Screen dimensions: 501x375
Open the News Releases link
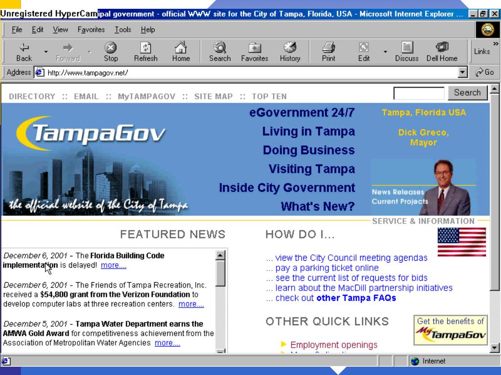coord(398,192)
